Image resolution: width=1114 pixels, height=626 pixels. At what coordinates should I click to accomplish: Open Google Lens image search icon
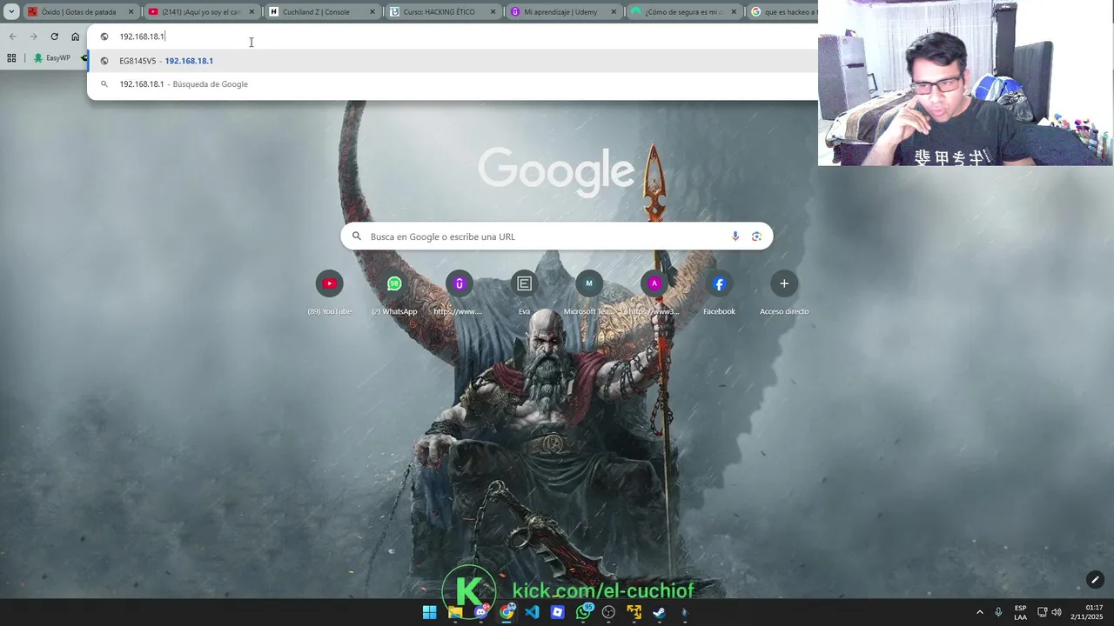click(756, 236)
